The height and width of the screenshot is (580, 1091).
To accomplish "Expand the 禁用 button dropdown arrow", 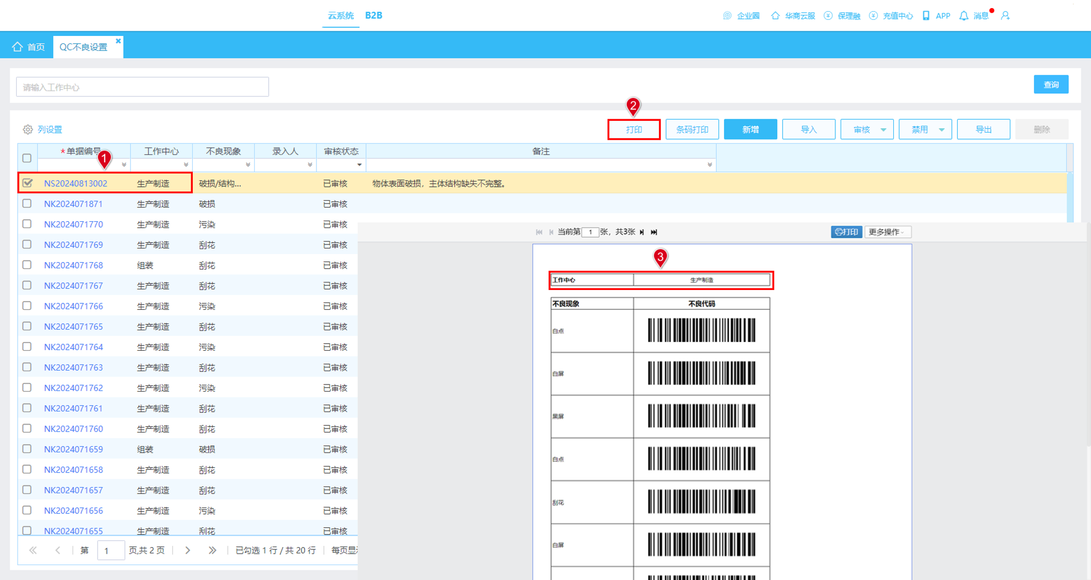I will [x=942, y=129].
